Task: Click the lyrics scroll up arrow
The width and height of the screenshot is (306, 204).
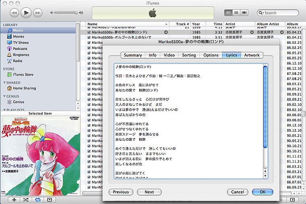Action: pos(265,171)
